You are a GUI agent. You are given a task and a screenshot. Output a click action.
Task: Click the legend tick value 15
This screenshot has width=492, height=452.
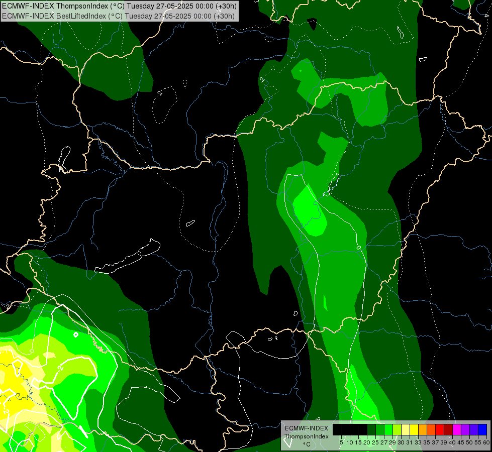pyautogui.click(x=358, y=442)
